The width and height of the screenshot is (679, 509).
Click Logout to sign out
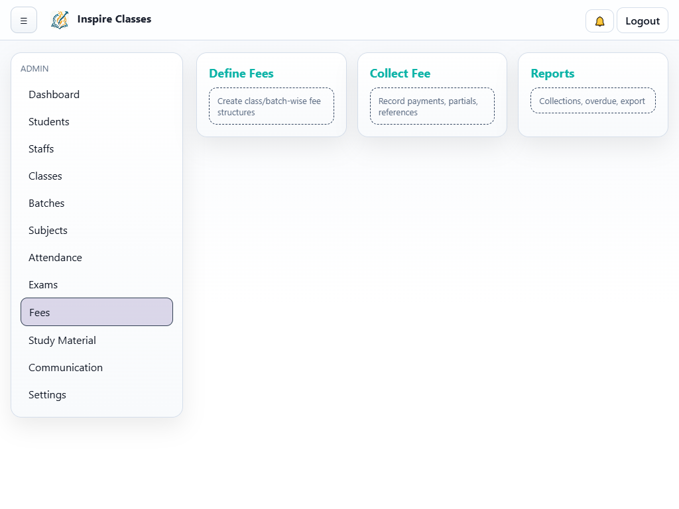(642, 20)
